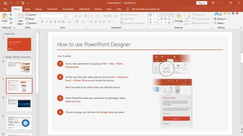This screenshot has height=136, width=243.
Task: Click Convert to SmartArt
Action: pos(133,23)
